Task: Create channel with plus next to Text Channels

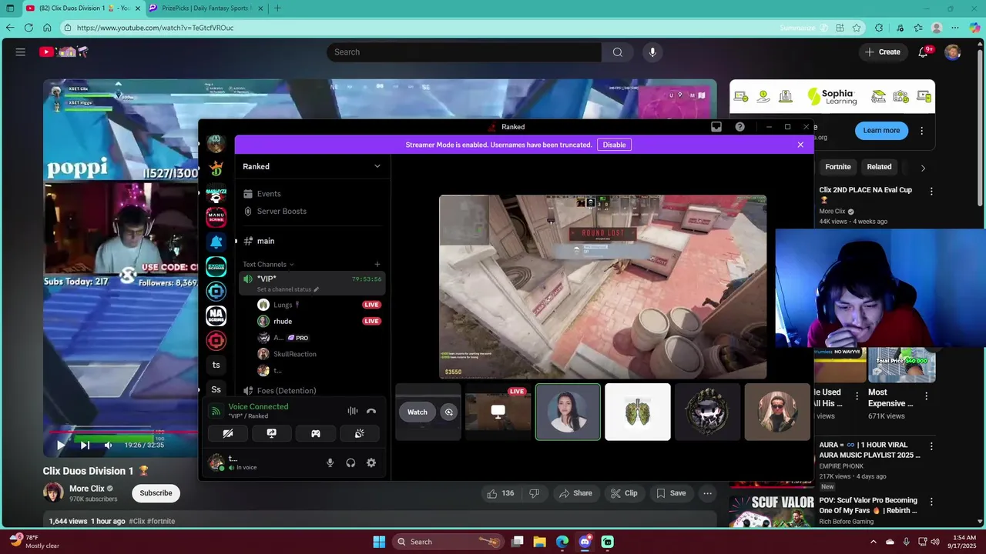Action: click(377, 264)
